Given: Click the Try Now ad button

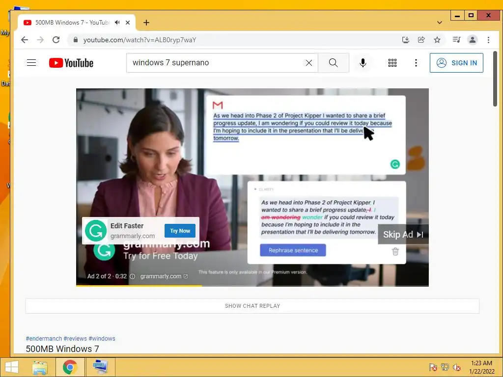Looking at the screenshot, I should [180, 231].
